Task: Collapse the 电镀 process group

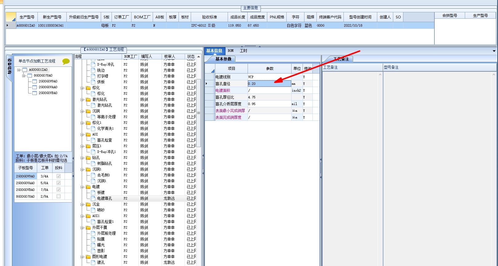Action: [82, 187]
